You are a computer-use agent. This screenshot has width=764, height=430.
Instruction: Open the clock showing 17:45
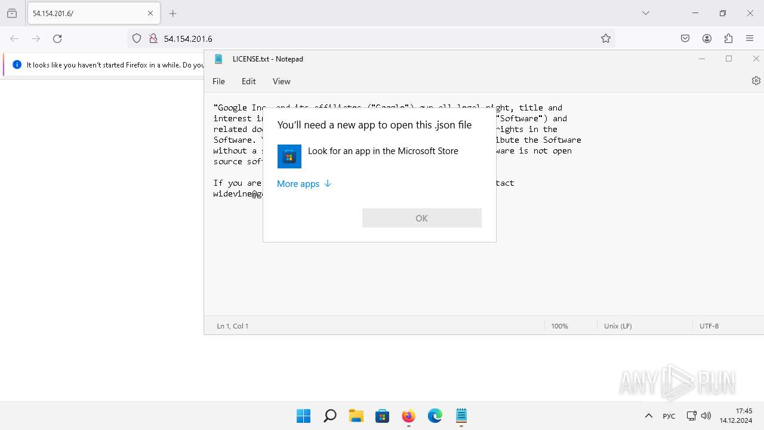736,416
